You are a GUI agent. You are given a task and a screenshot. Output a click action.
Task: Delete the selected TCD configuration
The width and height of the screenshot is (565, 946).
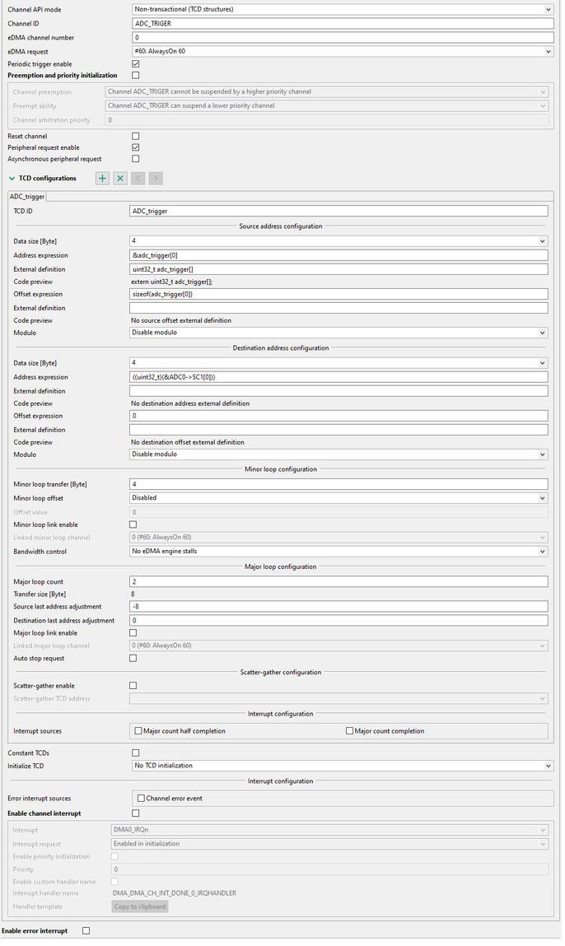pos(119,178)
